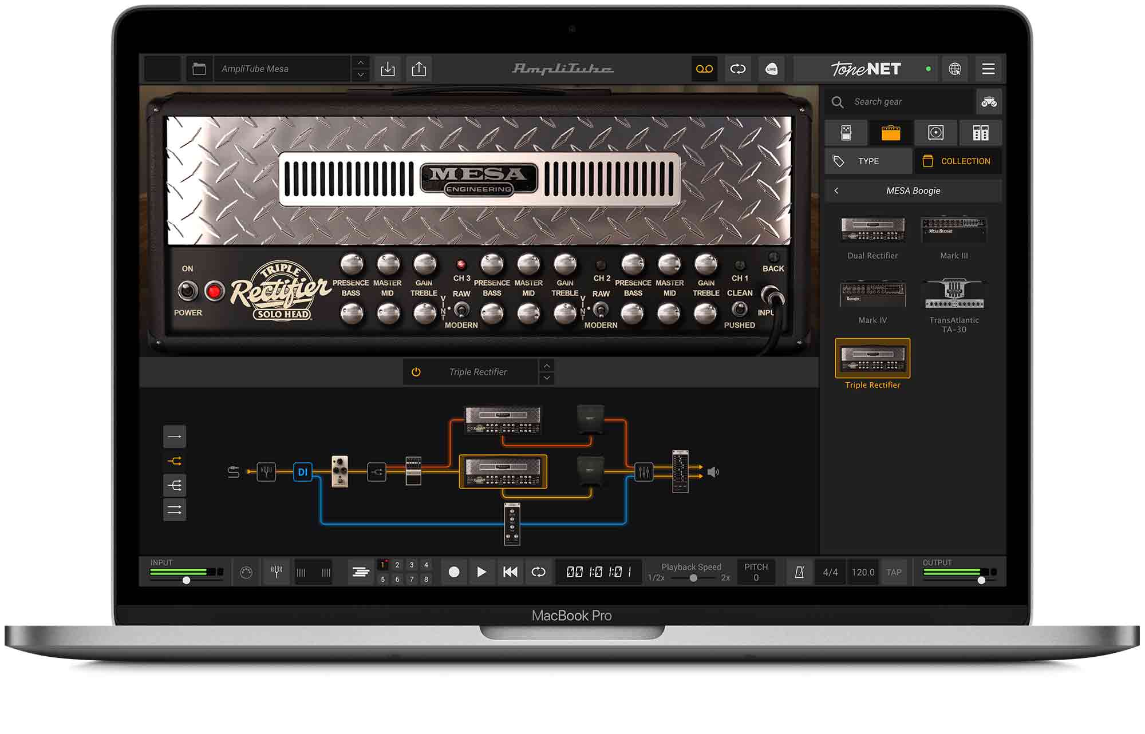This screenshot has width=1145, height=734.
Task: Go to next preset with down arrow
Action: click(361, 75)
